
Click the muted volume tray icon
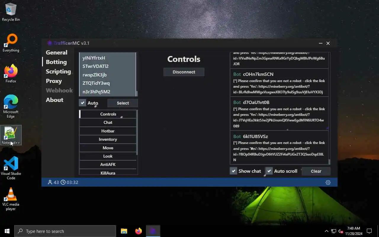(x=341, y=231)
